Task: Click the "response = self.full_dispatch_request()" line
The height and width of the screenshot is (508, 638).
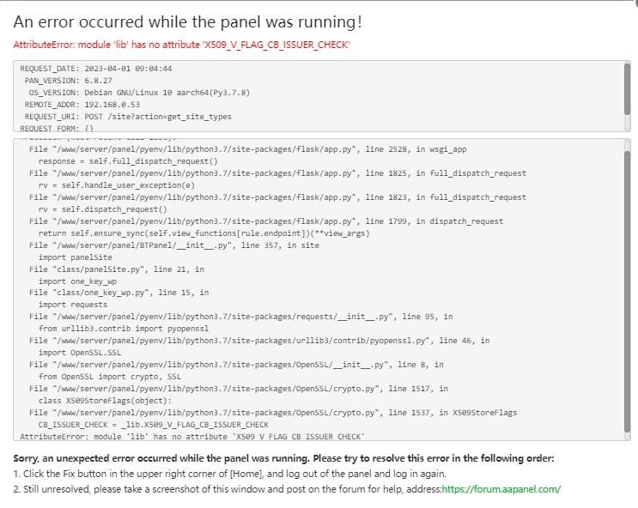Action: 128,160
